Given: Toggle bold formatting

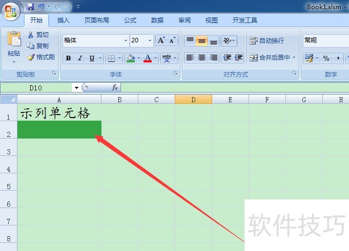Looking at the screenshot, I should click(69, 58).
